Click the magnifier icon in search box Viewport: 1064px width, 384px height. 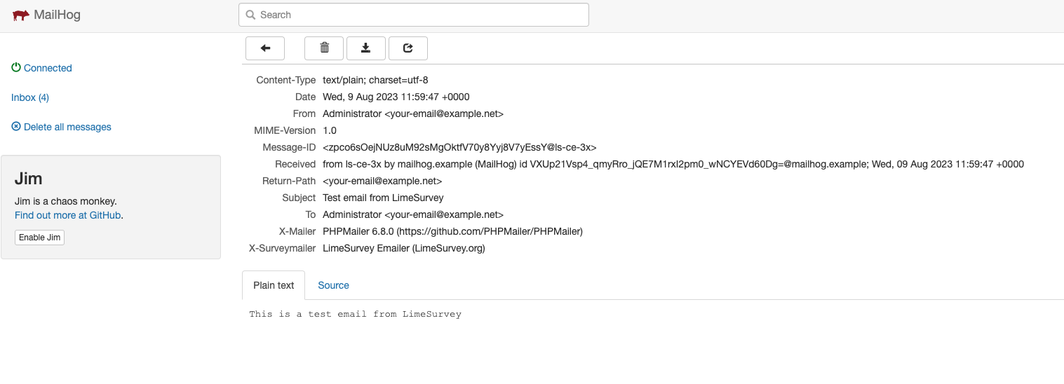tap(250, 15)
